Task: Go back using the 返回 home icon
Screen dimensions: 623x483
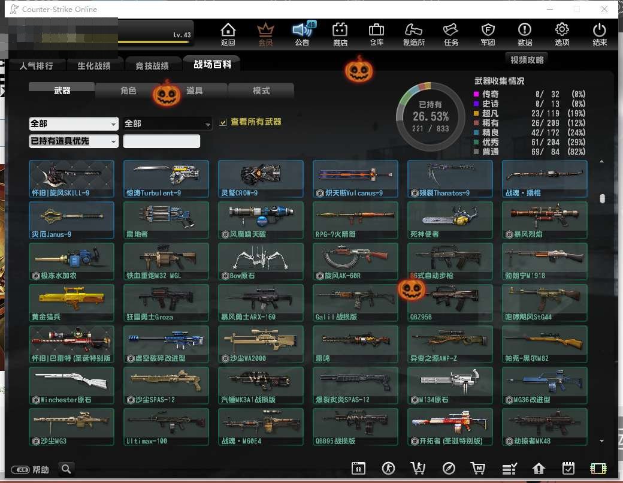Action: coord(228,34)
